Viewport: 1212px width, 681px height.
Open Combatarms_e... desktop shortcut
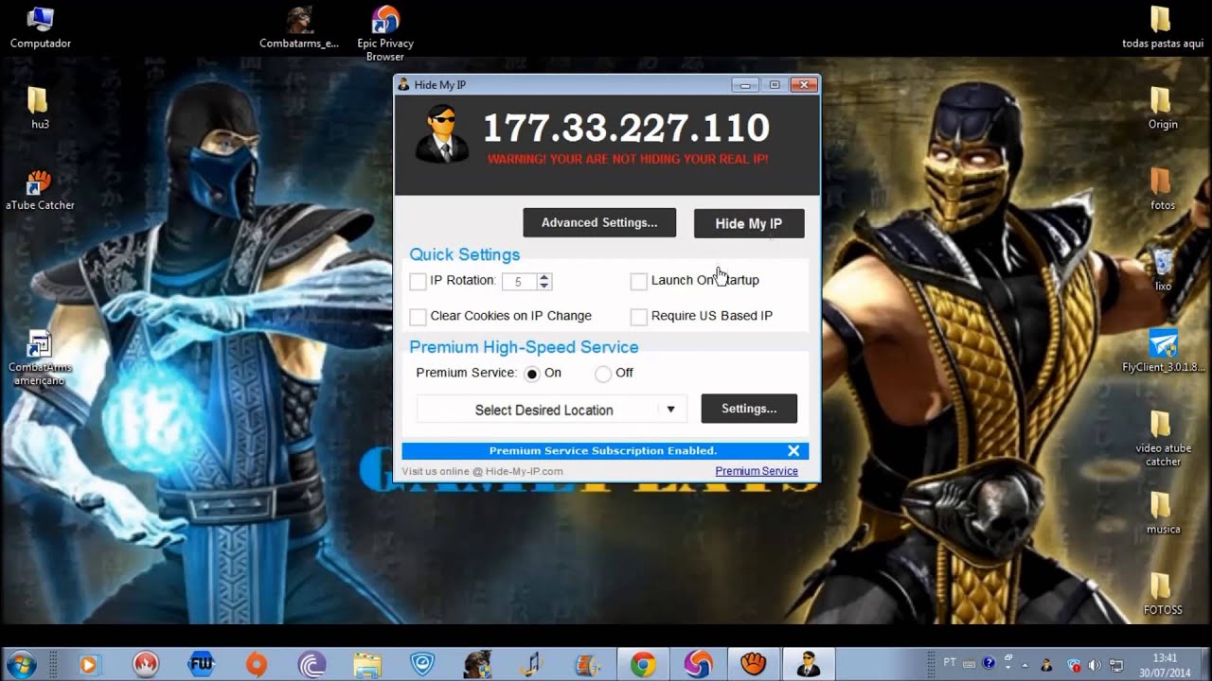pyautogui.click(x=299, y=27)
